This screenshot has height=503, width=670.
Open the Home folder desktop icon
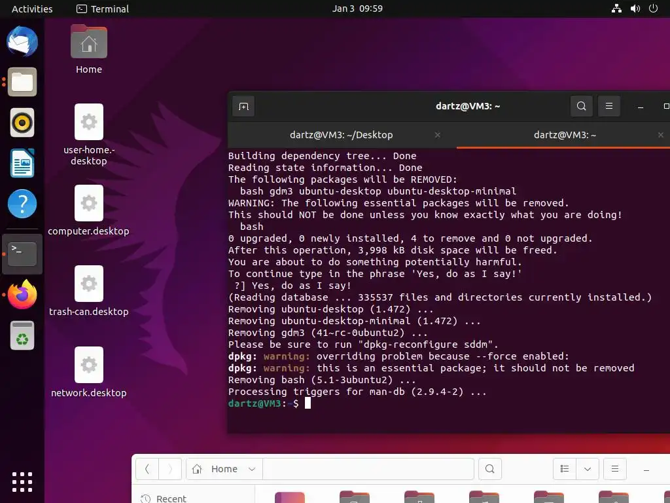[89, 49]
